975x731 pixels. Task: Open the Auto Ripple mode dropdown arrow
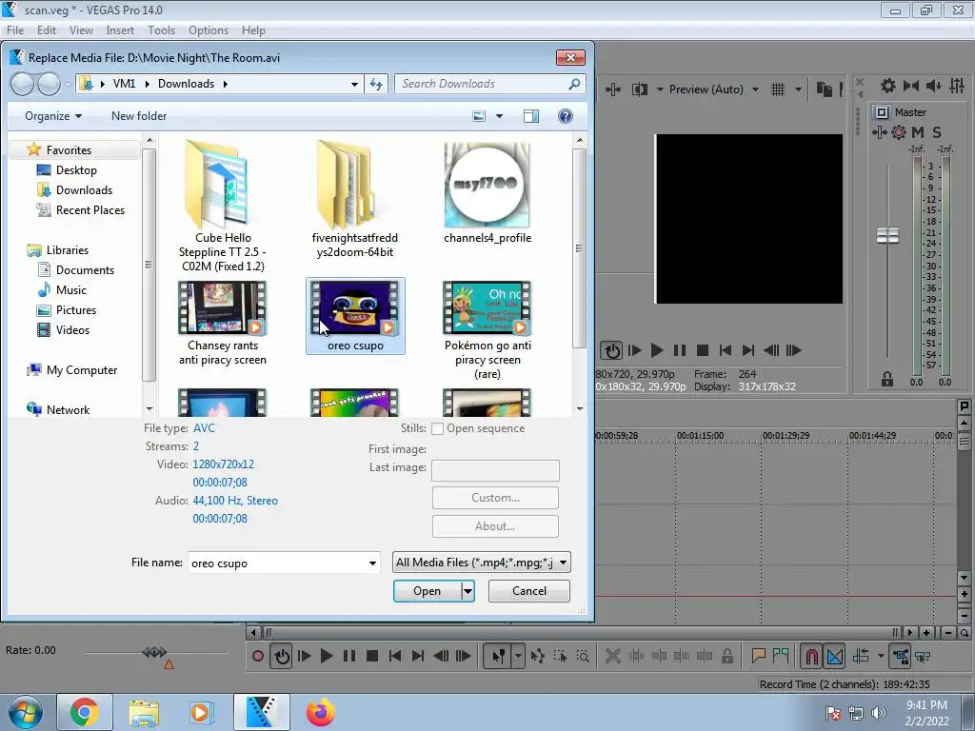[x=881, y=656]
